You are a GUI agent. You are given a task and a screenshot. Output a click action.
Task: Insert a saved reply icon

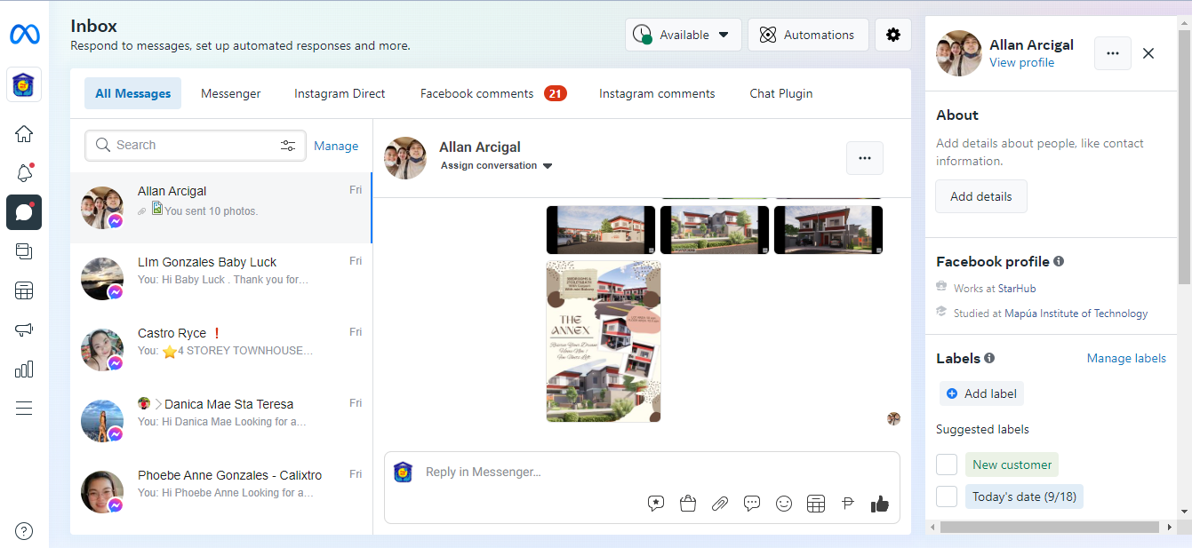coord(656,504)
